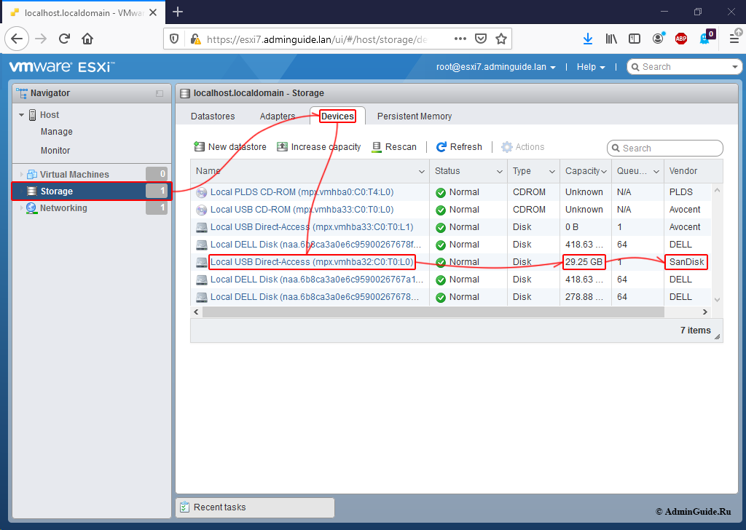This screenshot has width=746, height=530.
Task: Open the Help dropdown menu
Action: (591, 67)
